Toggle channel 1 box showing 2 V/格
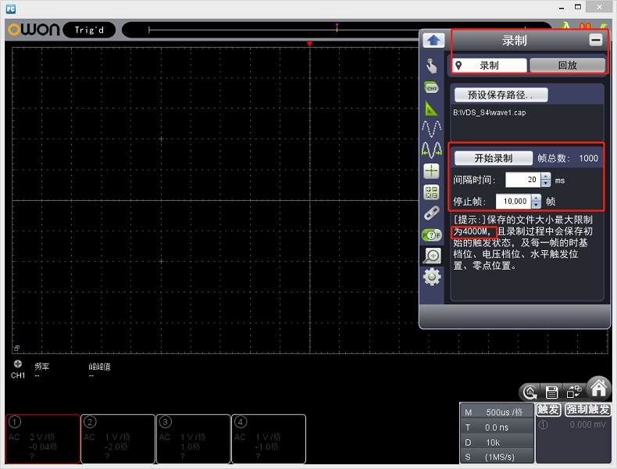The height and width of the screenshot is (469, 617). 43,439
